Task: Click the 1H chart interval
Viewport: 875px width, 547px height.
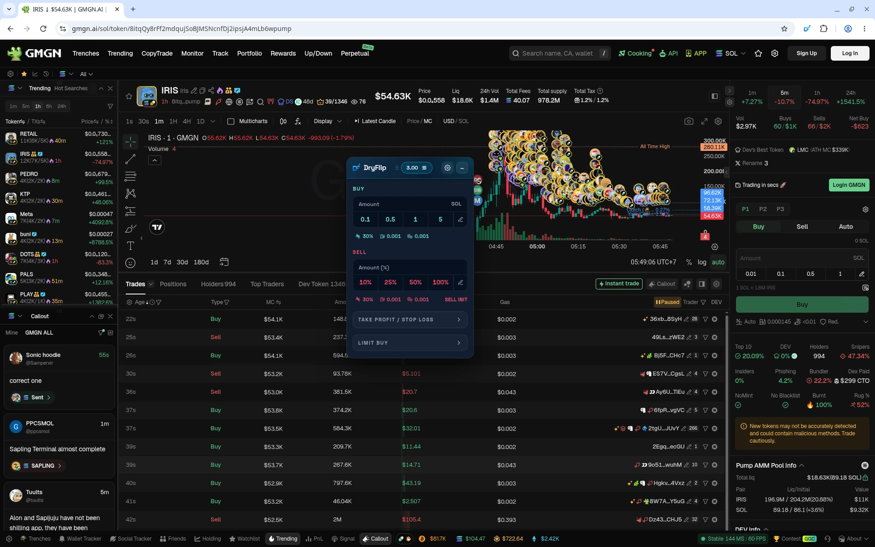Action: tap(173, 121)
